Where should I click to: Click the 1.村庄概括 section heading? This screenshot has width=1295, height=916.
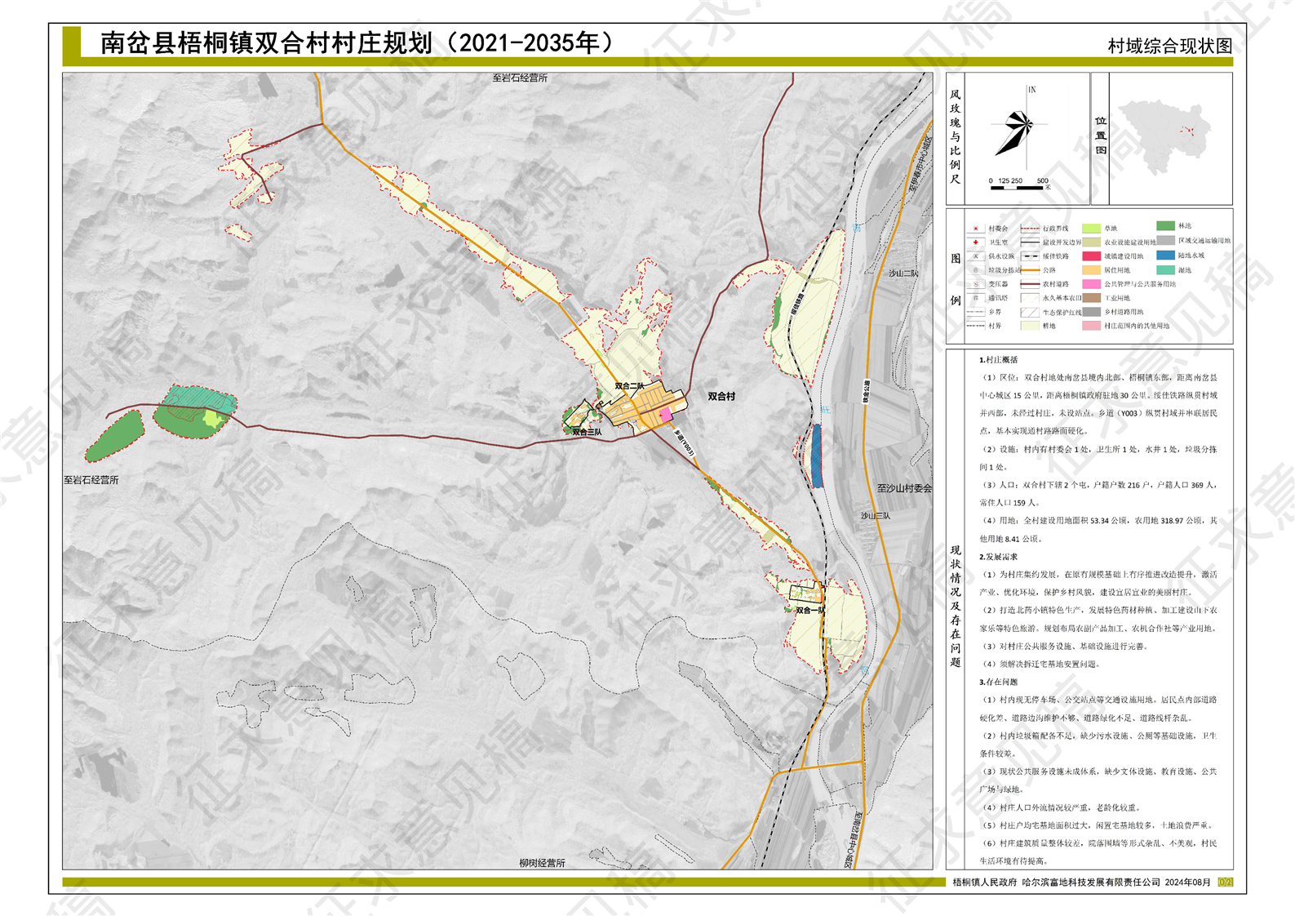[999, 359]
